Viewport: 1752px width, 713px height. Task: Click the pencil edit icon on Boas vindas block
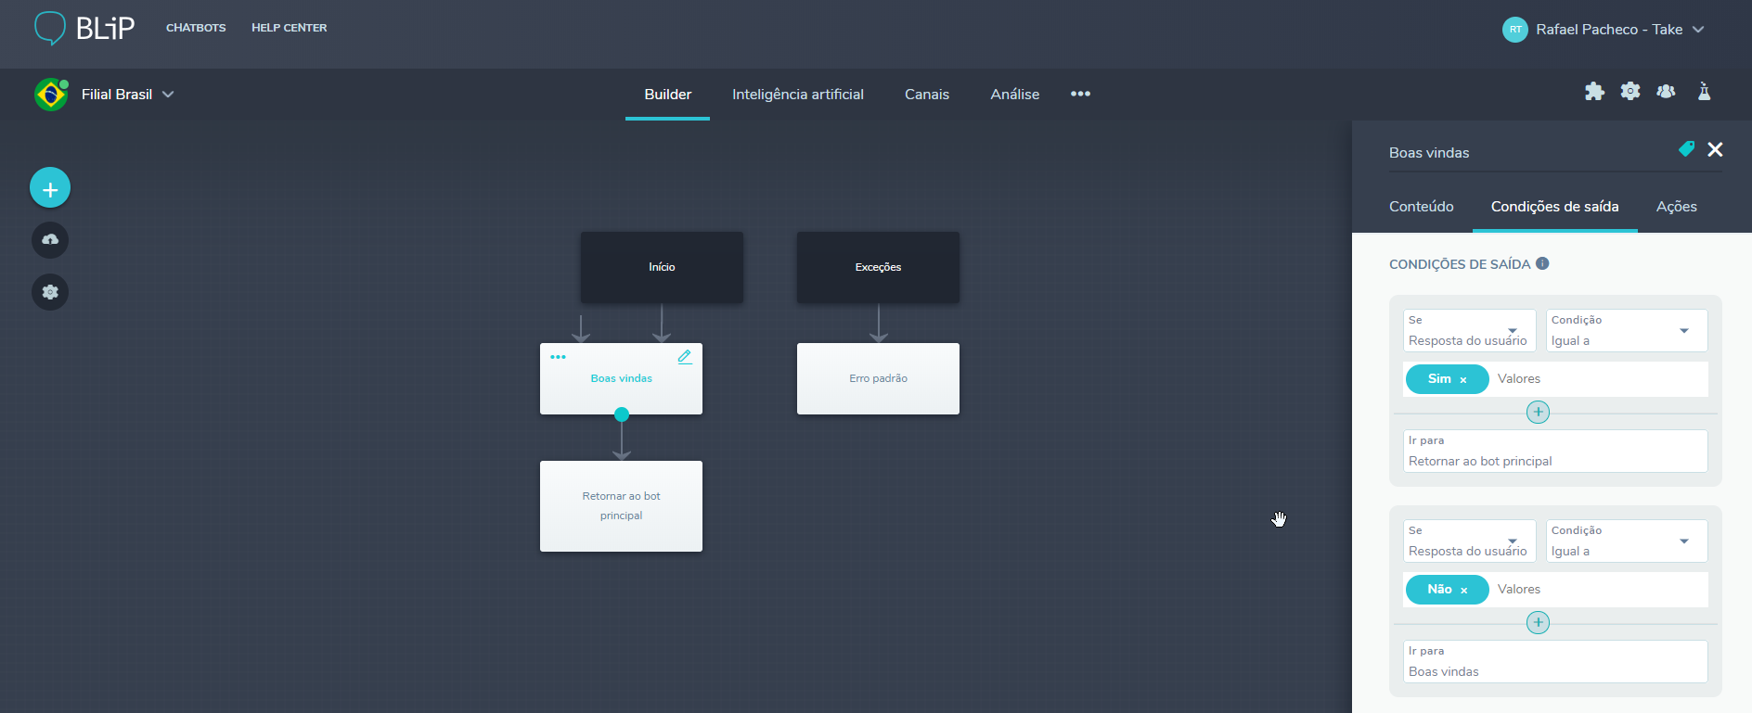(x=685, y=357)
